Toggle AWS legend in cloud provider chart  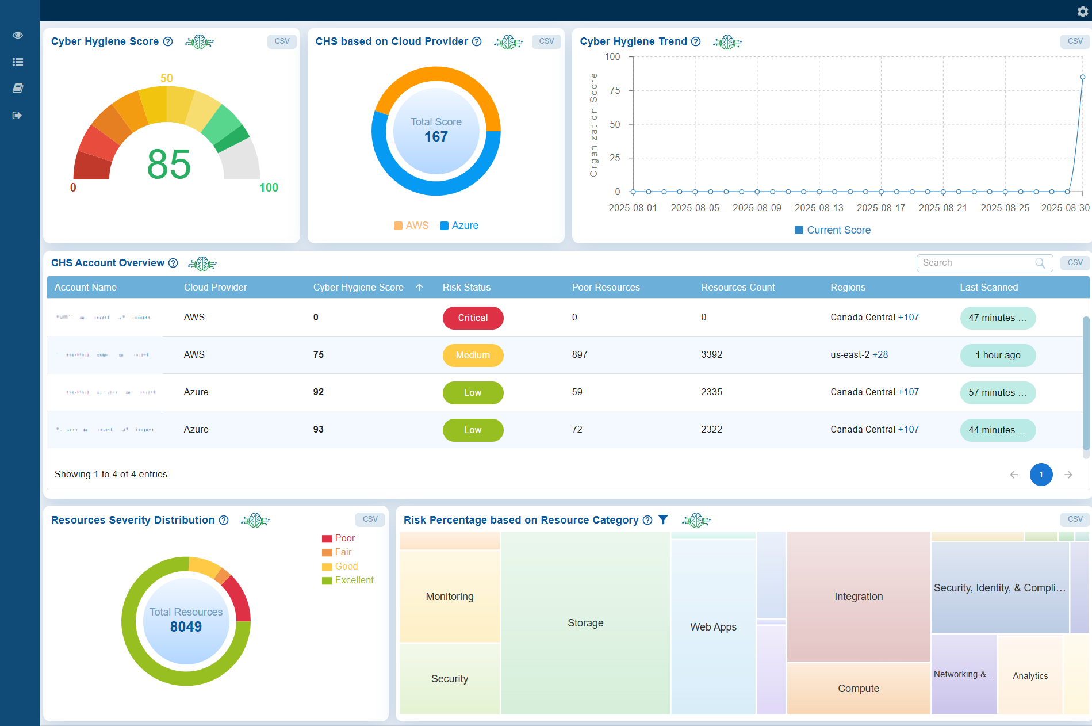[x=411, y=226]
